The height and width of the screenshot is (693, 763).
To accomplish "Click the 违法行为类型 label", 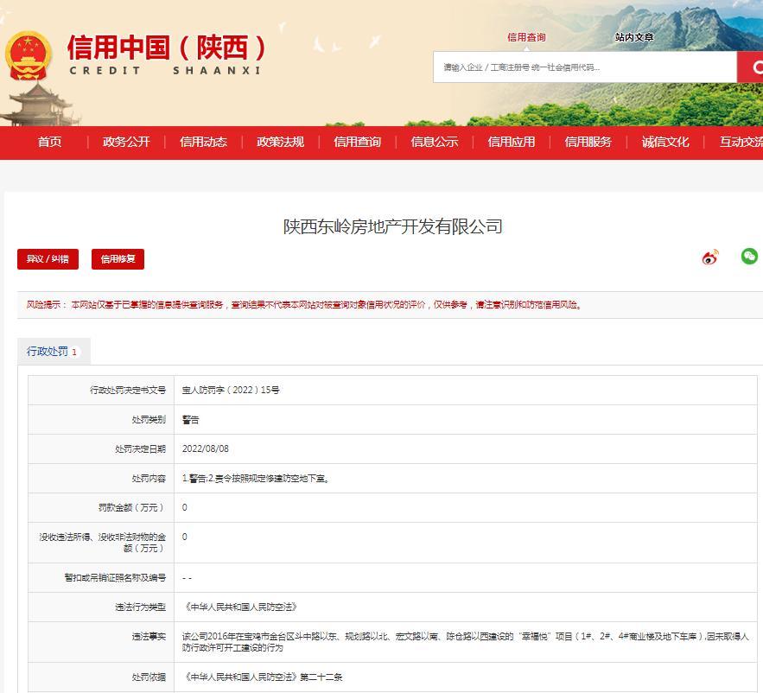I will point(140,607).
